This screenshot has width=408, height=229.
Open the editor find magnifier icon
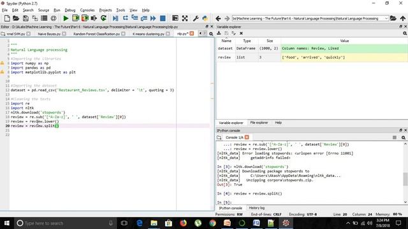pyautogui.click(x=211, y=34)
